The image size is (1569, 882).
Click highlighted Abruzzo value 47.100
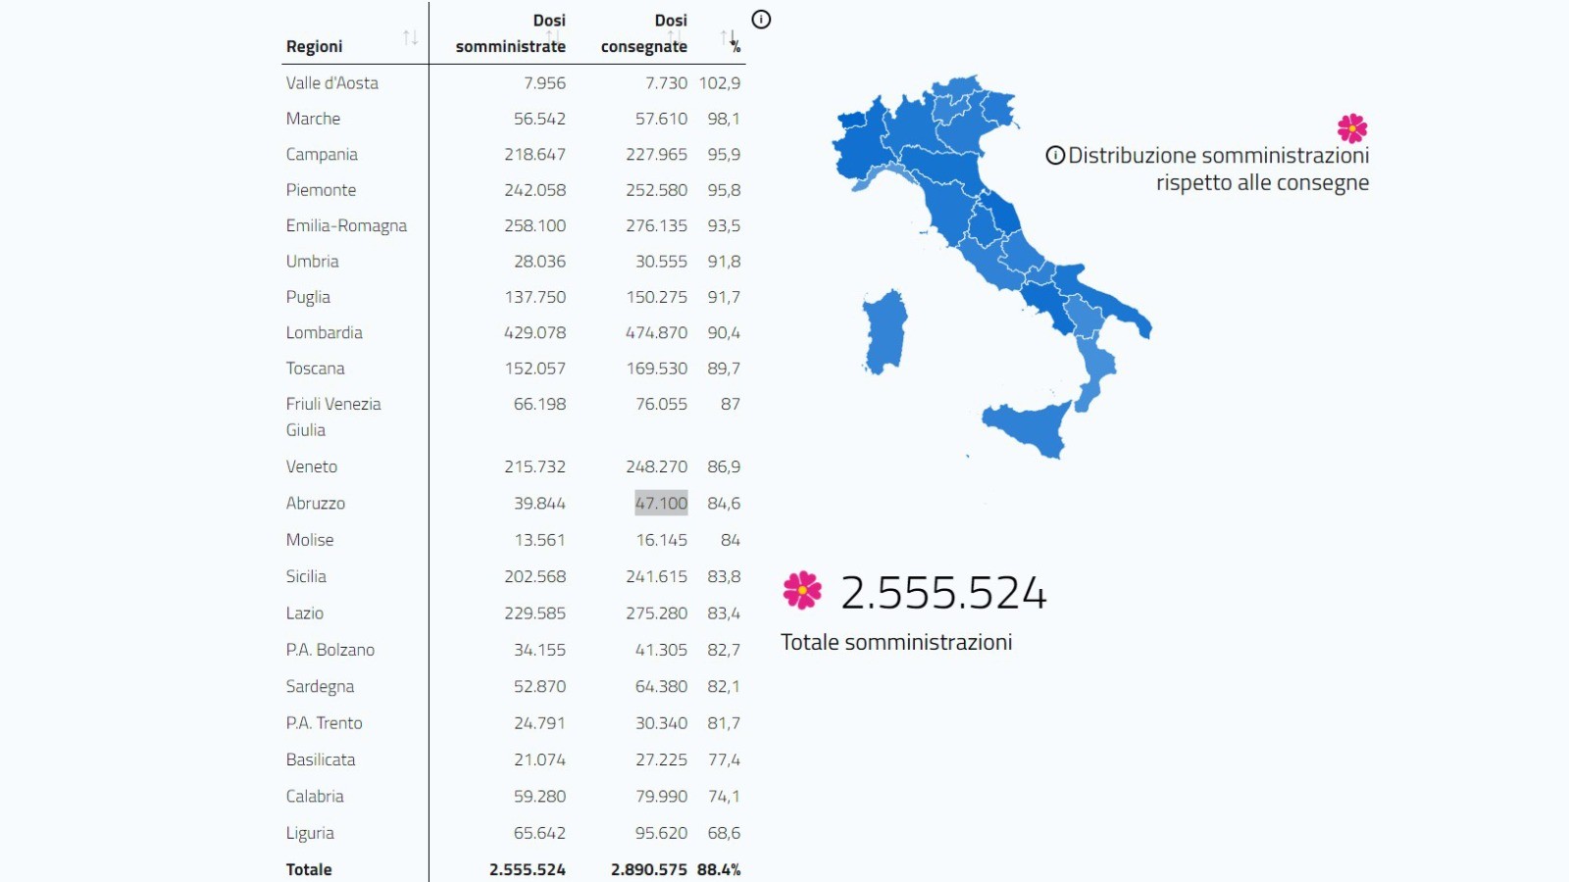tap(661, 503)
